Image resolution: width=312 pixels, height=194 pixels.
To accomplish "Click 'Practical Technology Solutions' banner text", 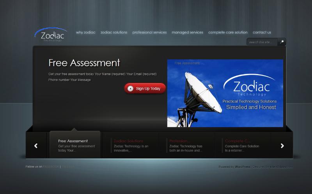I will [250, 101].
